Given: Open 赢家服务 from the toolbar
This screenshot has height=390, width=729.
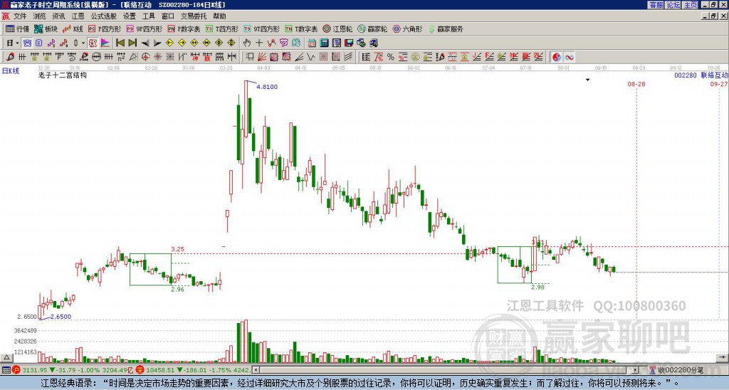Looking at the screenshot, I should (446, 28).
